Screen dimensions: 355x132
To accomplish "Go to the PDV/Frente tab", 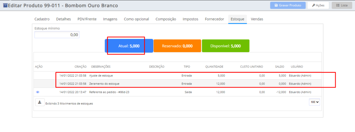I will click(87, 19).
